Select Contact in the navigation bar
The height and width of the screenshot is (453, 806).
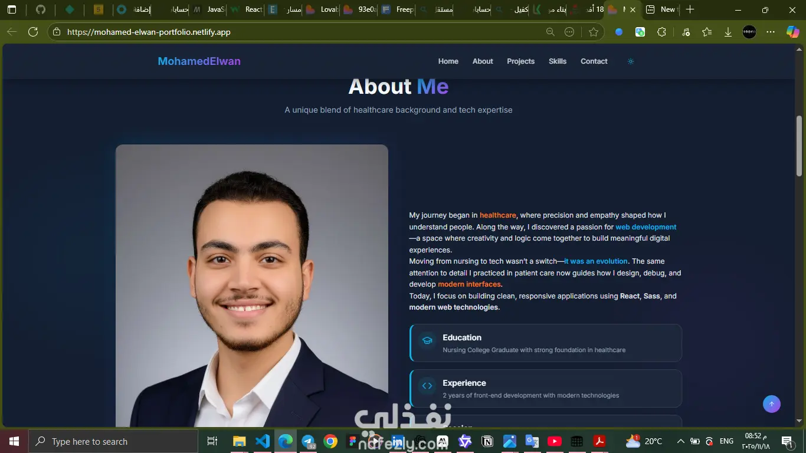point(594,61)
